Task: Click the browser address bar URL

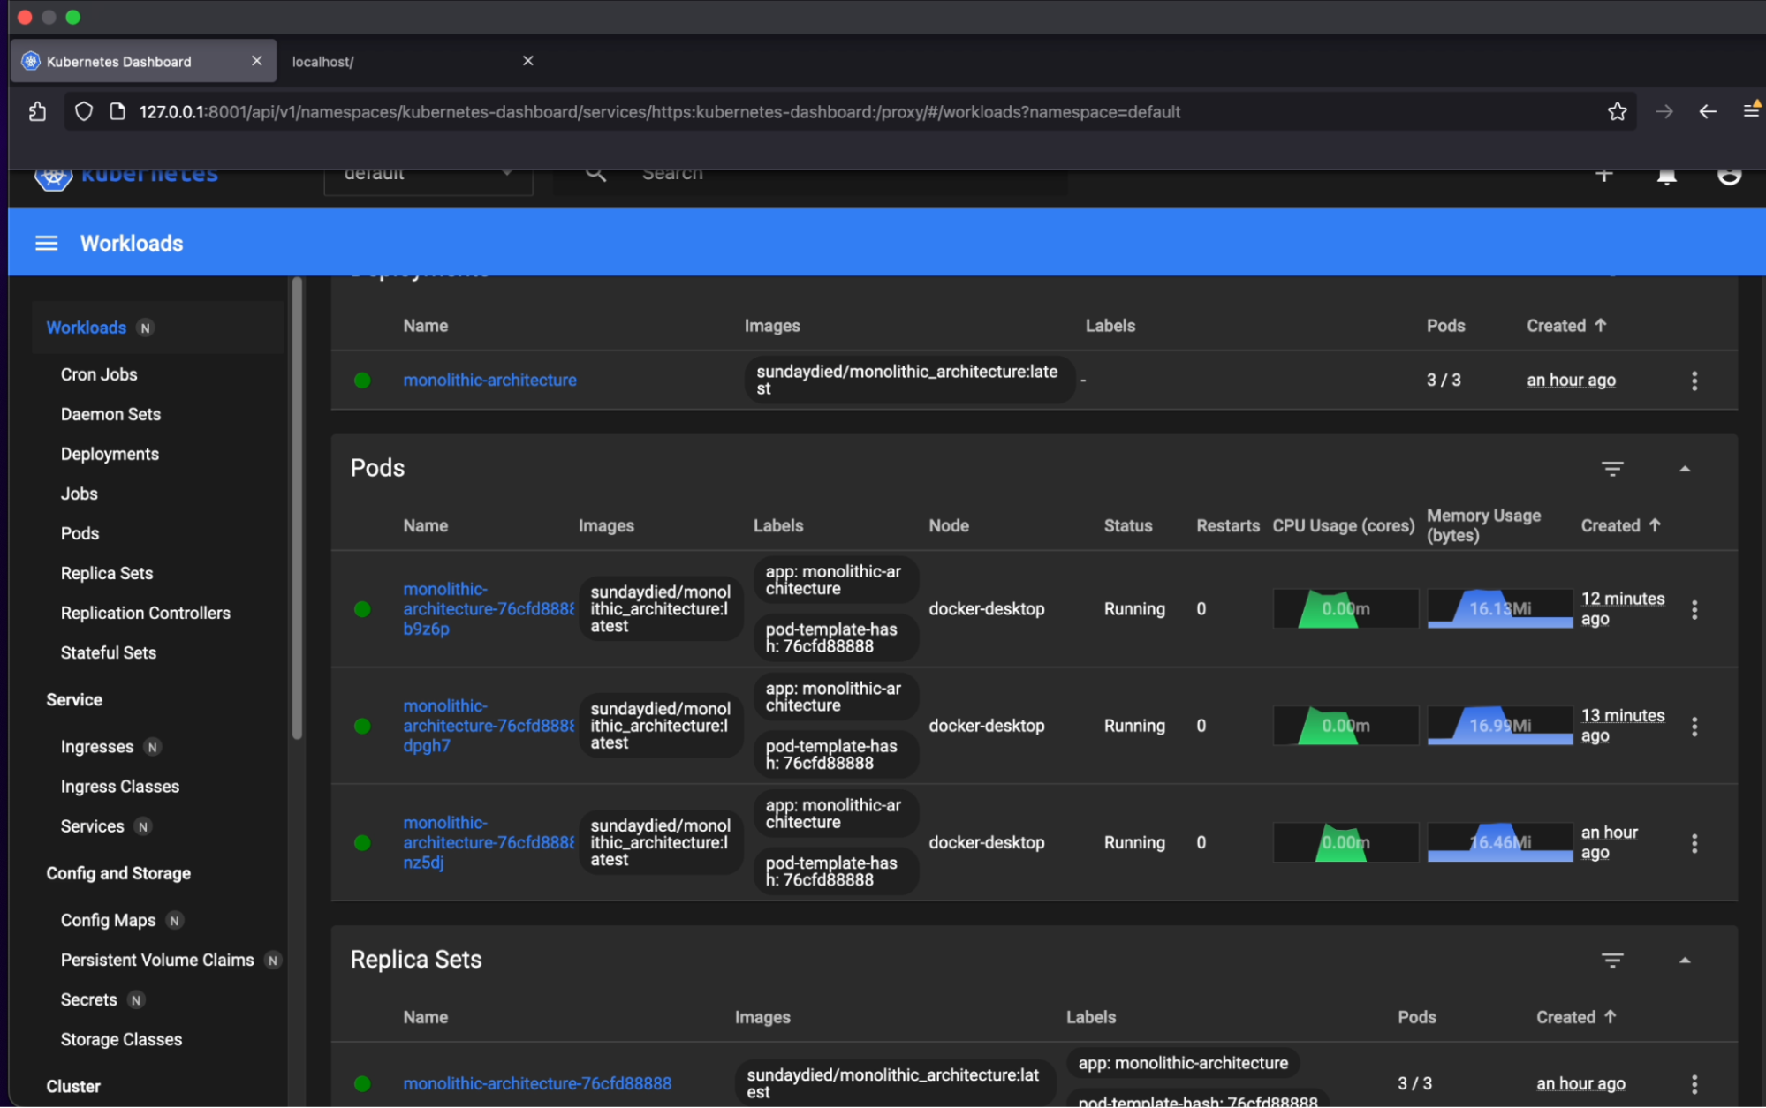Action: (659, 112)
